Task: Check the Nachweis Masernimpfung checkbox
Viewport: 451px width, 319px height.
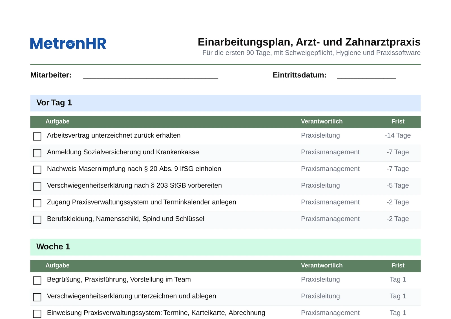Action: click(37, 170)
